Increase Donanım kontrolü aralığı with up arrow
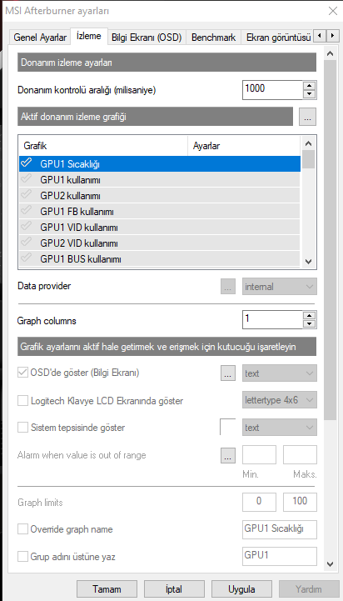The image size is (343, 601). point(310,86)
